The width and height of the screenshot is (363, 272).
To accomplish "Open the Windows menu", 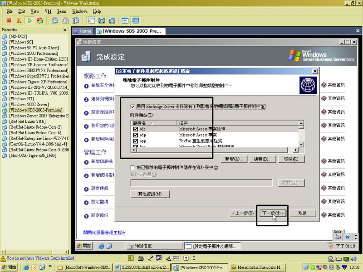I will point(80,11).
